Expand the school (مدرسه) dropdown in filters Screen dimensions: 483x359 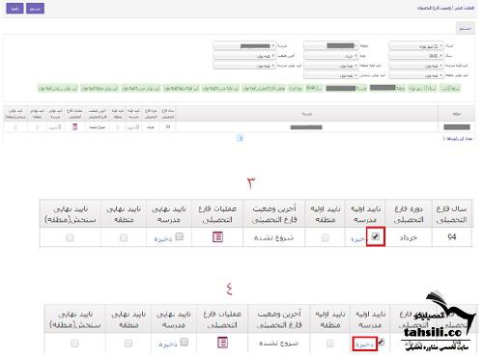tap(244, 46)
